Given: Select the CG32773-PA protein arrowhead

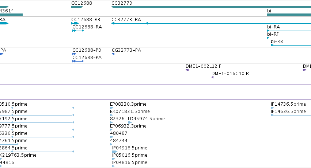Looking at the screenshot, I should coord(113,54).
